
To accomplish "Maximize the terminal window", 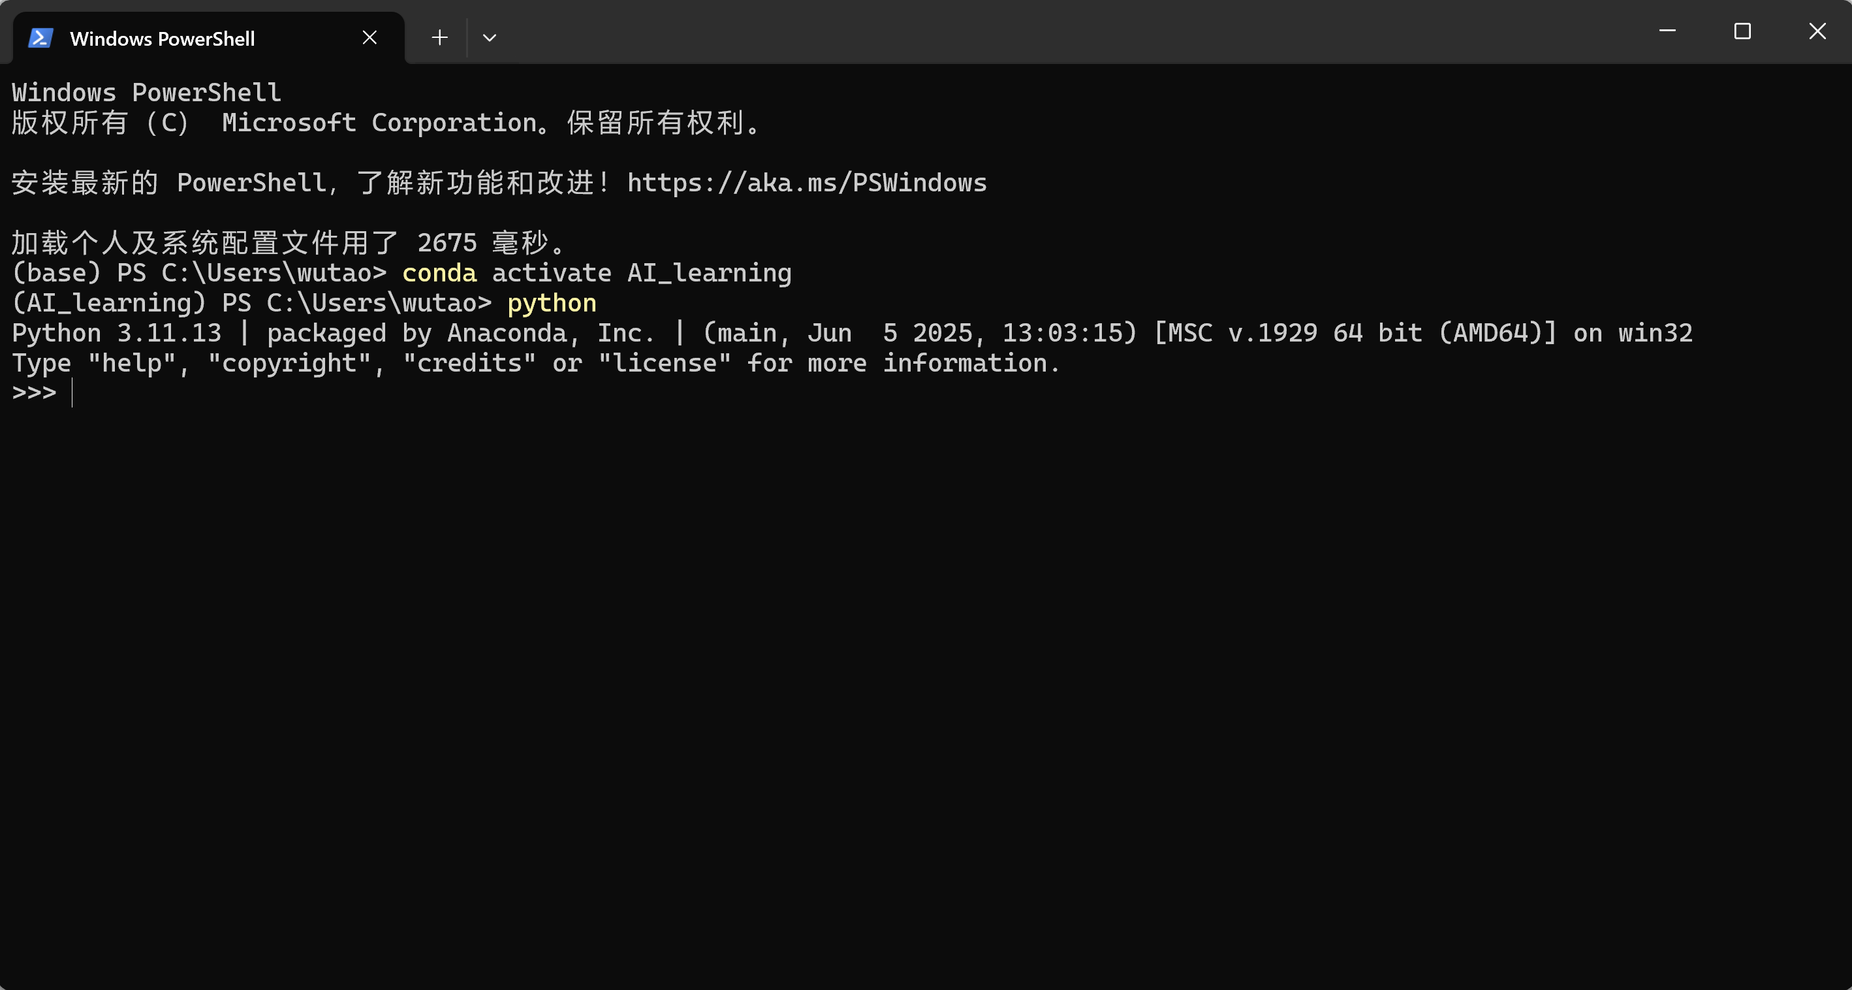I will 1742,31.
